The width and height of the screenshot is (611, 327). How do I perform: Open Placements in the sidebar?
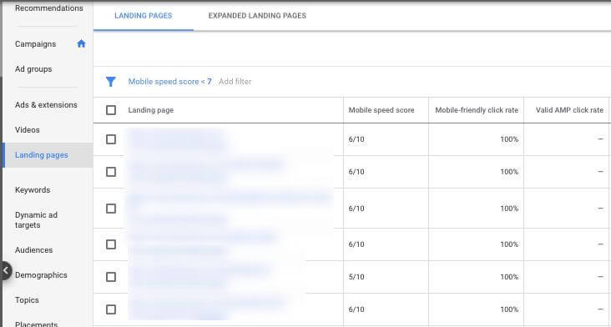(36, 324)
